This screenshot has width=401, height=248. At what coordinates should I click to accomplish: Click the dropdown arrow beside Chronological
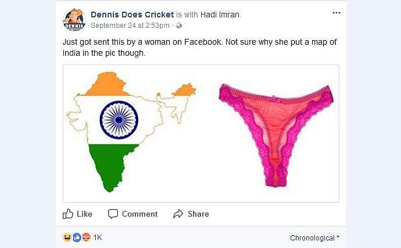point(338,237)
